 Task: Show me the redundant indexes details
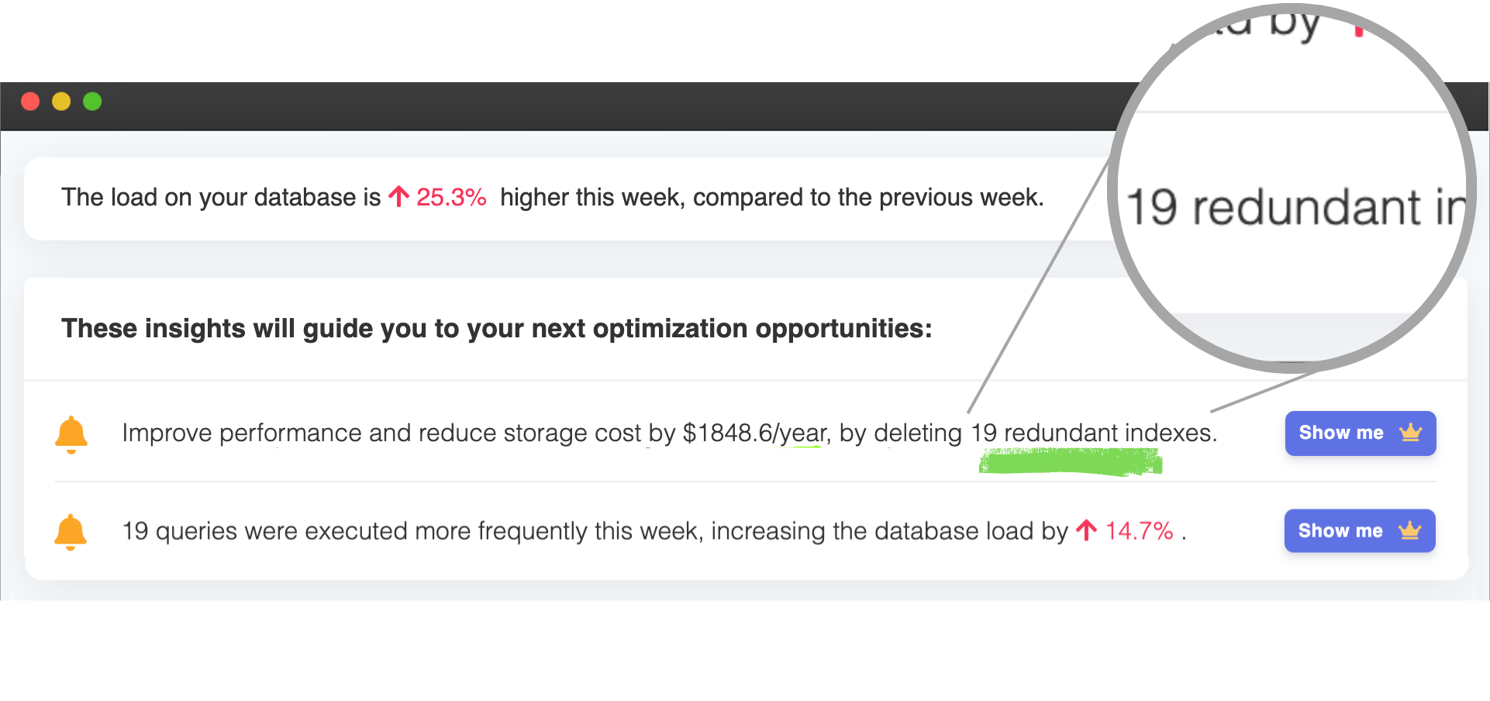[1361, 433]
